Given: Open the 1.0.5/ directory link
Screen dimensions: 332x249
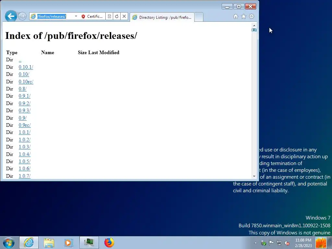Looking at the screenshot, I should click(25, 161).
